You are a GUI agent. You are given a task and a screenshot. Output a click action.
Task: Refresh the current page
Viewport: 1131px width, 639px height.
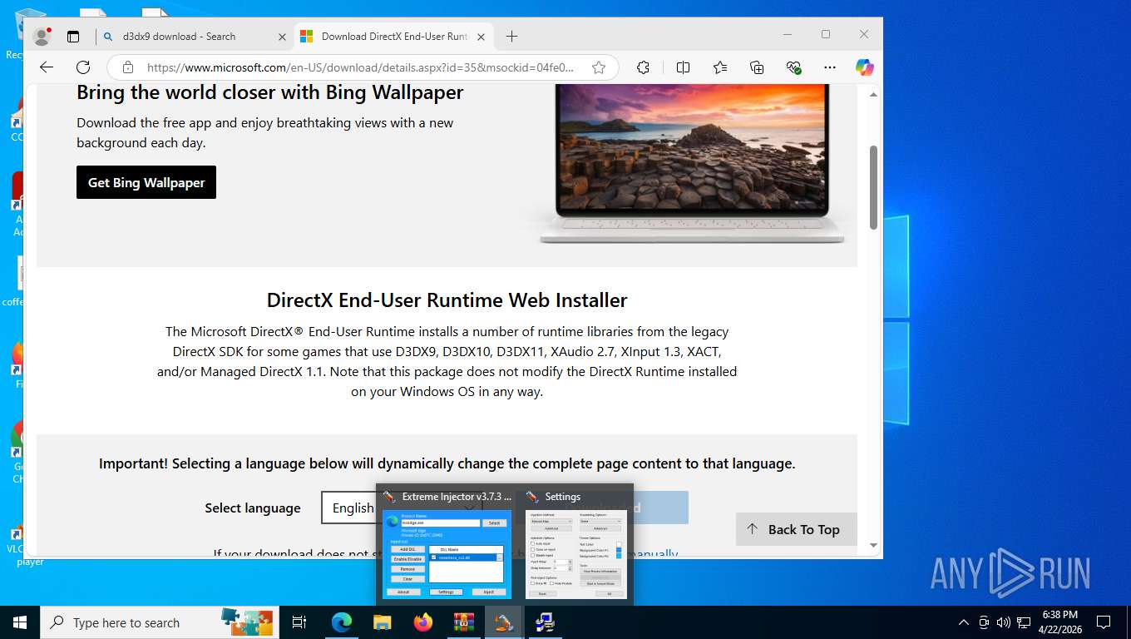pos(83,67)
